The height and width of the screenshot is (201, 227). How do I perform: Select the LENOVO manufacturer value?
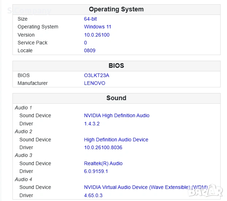(94, 83)
